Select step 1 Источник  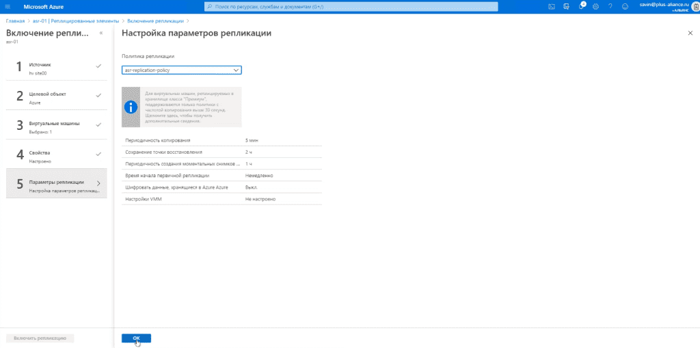(x=57, y=68)
